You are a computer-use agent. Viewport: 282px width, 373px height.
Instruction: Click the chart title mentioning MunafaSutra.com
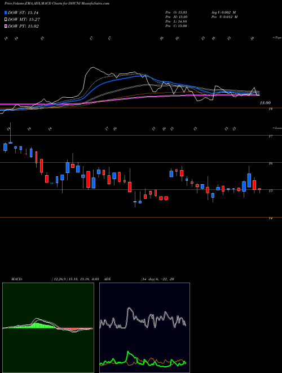(x=57, y=4)
